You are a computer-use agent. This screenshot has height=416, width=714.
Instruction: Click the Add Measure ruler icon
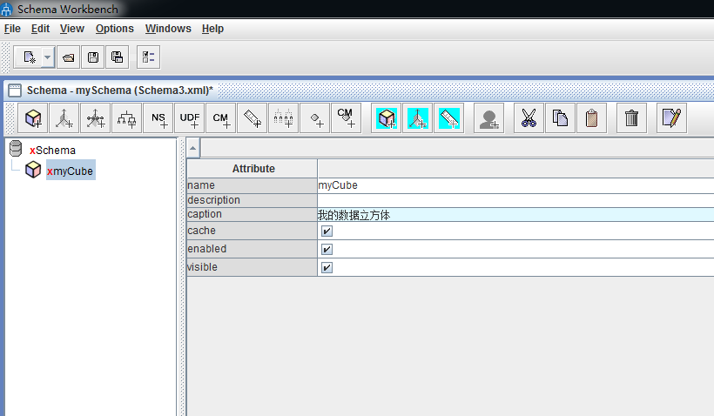click(253, 118)
